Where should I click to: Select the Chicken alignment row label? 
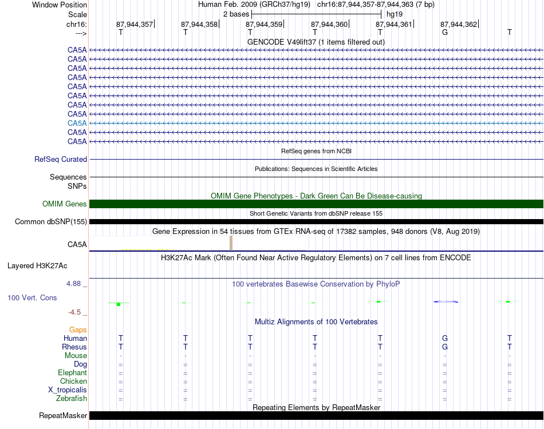pos(73,381)
